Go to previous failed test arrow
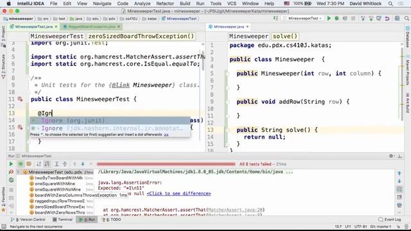 coord(74,164)
